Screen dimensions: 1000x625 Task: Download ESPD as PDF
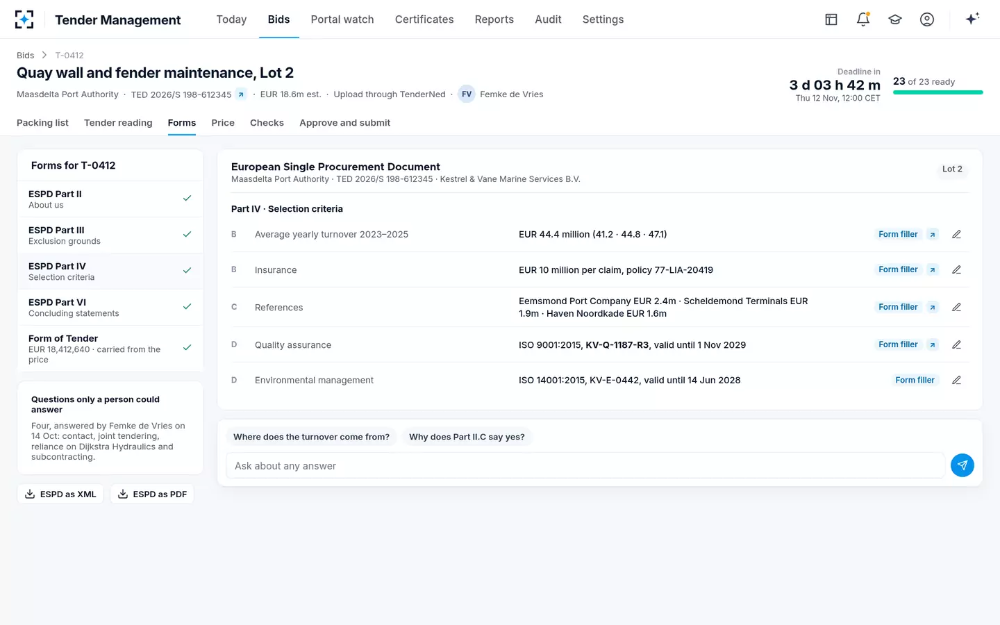152,494
